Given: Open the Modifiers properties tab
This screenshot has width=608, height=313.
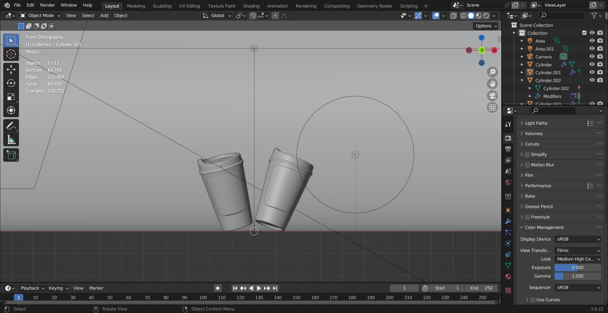Looking at the screenshot, I should [508, 221].
